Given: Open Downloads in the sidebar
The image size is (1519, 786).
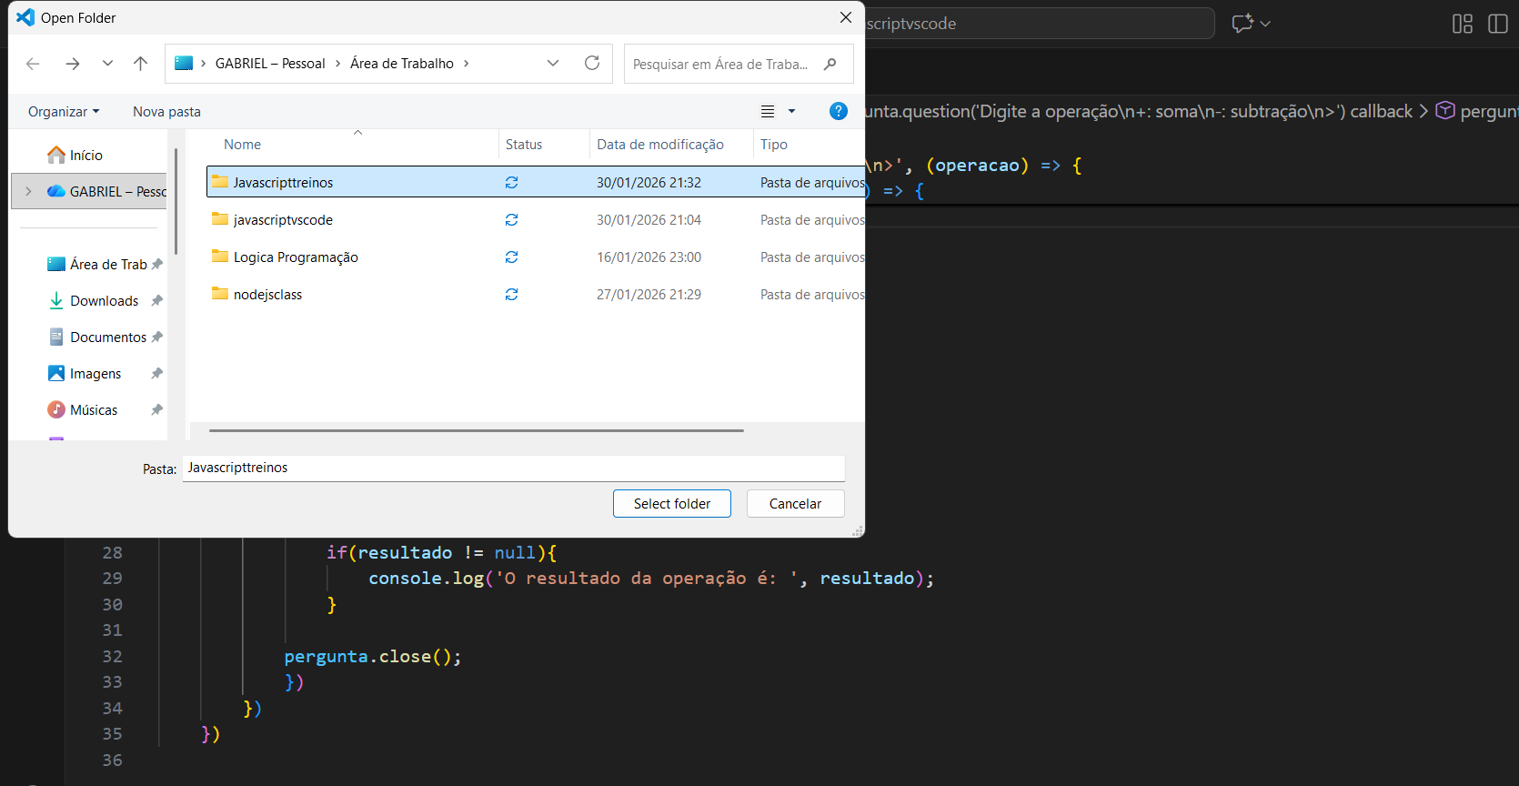Looking at the screenshot, I should [104, 301].
